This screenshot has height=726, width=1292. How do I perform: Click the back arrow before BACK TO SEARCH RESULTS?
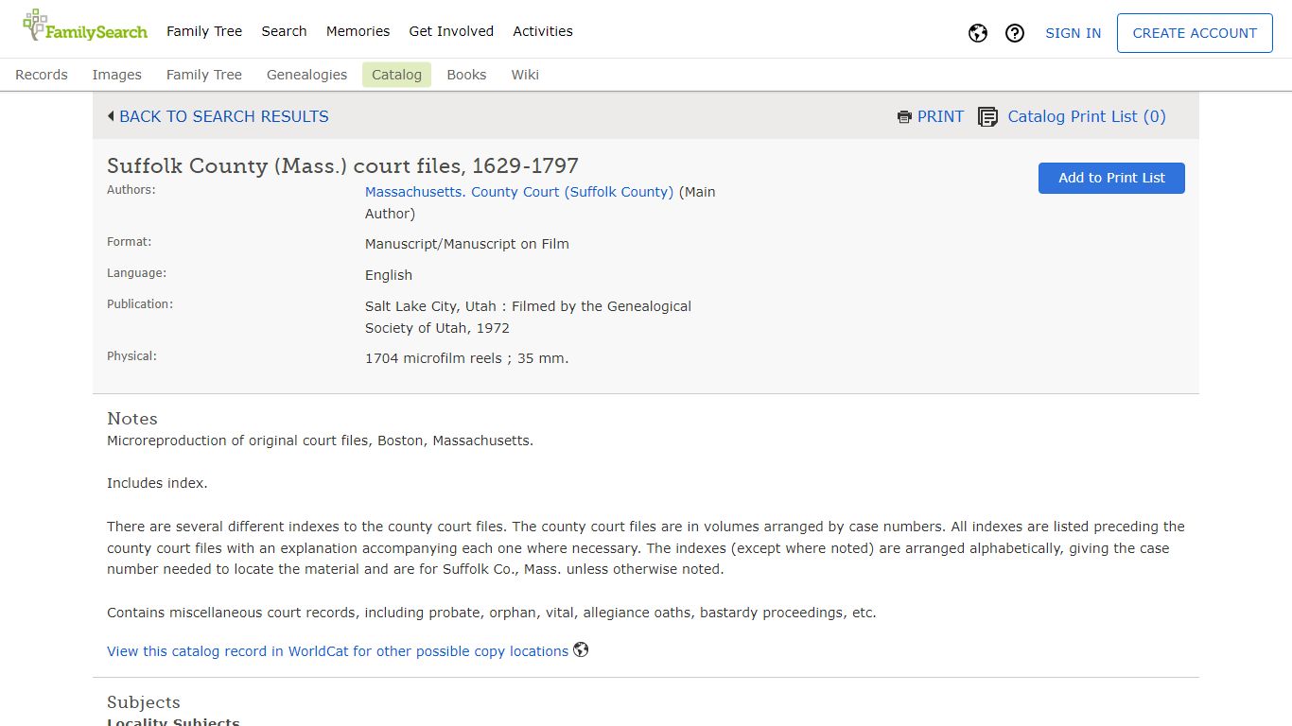point(111,116)
